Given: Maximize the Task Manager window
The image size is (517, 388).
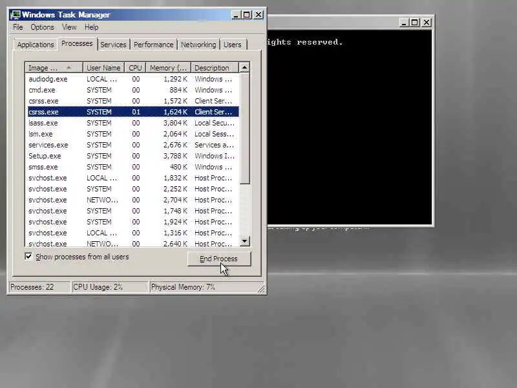Looking at the screenshot, I should click(247, 15).
